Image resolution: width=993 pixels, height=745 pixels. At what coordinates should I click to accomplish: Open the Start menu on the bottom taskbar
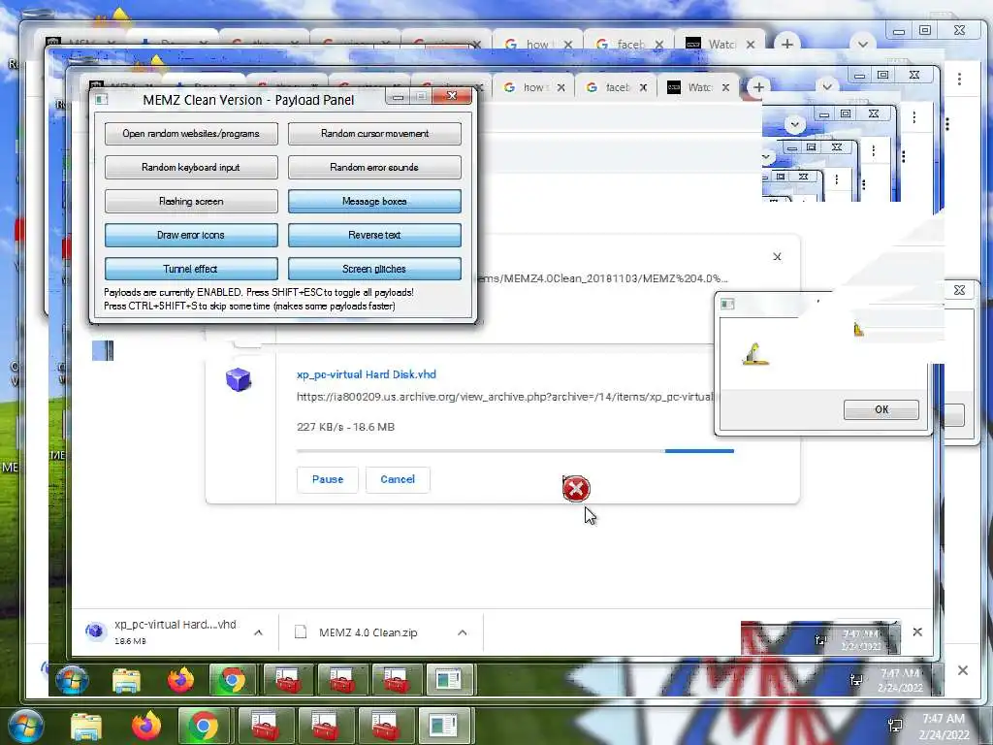25,726
